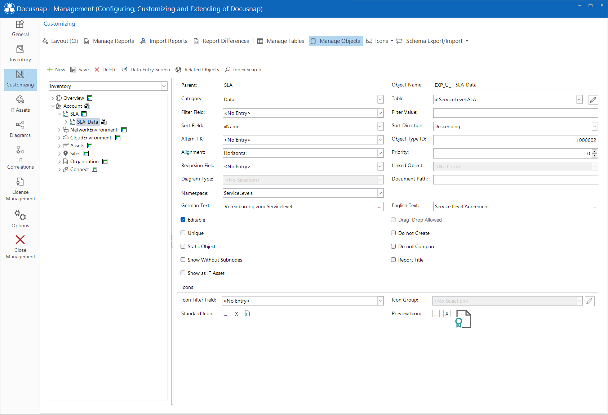Open Data Entry Screen editor
Image resolution: width=608 pixels, height=415 pixels.
pyautogui.click(x=146, y=70)
